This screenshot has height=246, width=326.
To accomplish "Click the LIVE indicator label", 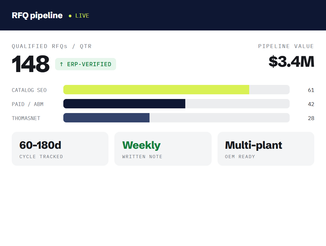I will pos(82,16).
